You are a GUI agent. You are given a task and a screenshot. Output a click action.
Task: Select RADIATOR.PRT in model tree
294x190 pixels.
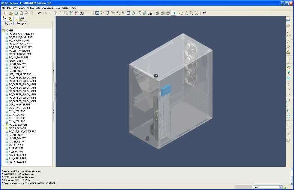point(15,61)
